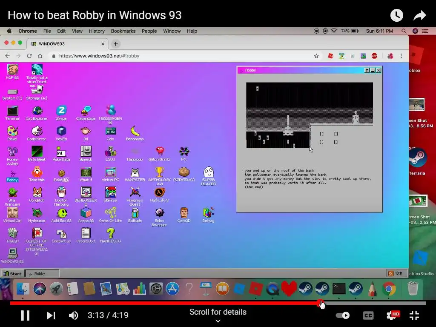Open Finder in the Dock
Screen dimensions: 436x327
[23, 289]
